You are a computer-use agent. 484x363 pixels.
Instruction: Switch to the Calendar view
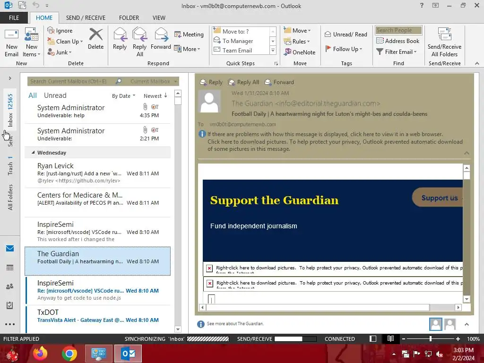[x=10, y=268]
